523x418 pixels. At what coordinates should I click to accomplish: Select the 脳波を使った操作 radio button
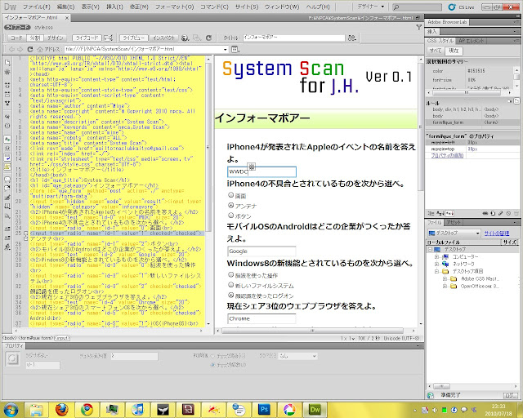230,274
